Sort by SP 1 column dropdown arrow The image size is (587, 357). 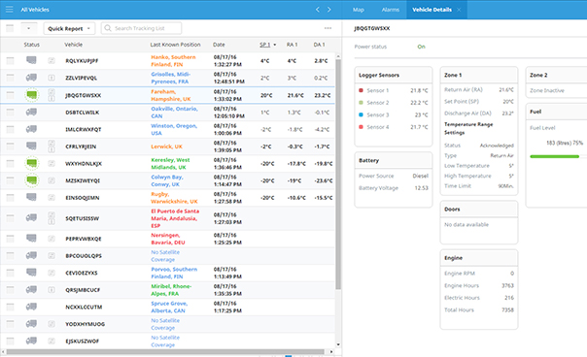[x=275, y=45]
